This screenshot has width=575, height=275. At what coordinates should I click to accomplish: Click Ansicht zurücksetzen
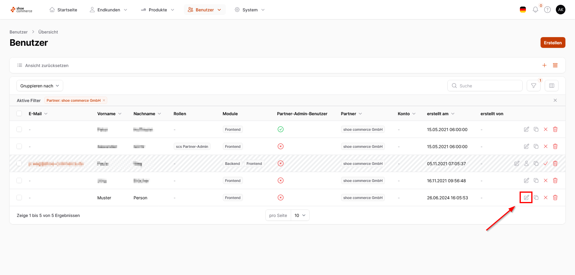(x=47, y=66)
